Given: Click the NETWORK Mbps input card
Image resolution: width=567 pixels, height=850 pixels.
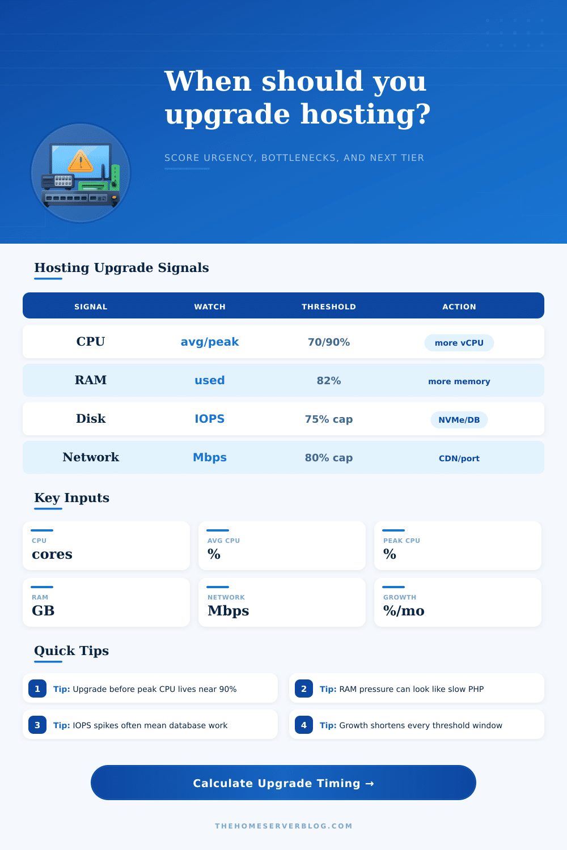Looking at the screenshot, I should pos(282,602).
